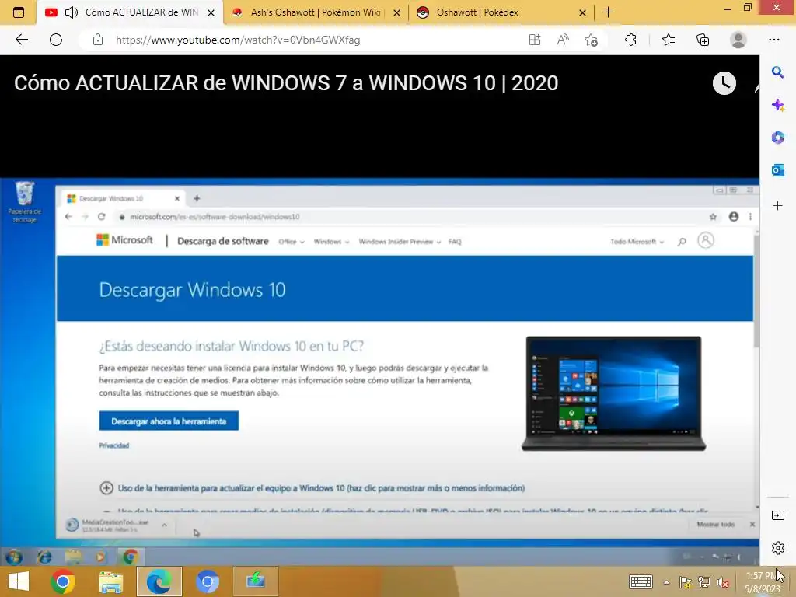This screenshot has height=597, width=796.
Task: View site information lock icon
Action: tap(98, 40)
